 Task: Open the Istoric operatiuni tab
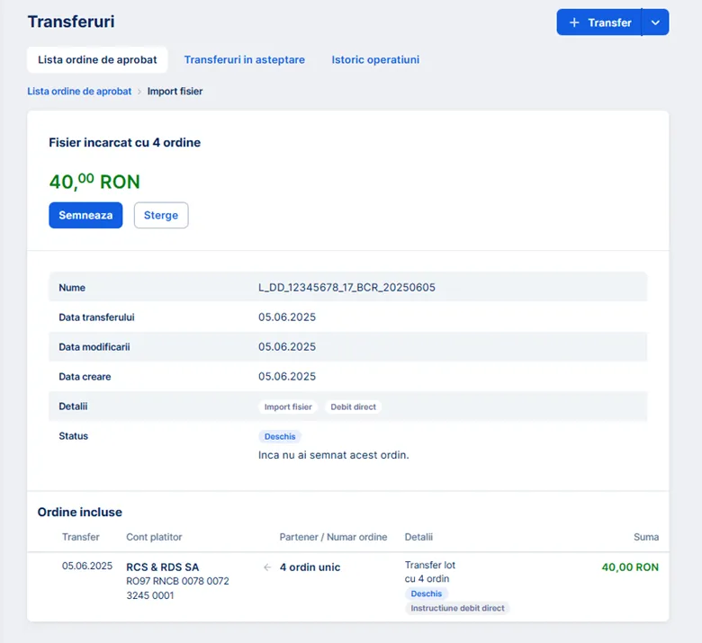point(375,60)
